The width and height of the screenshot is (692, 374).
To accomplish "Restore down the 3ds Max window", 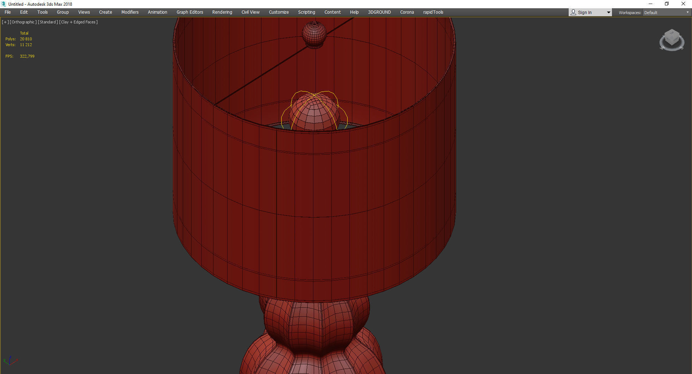I will coord(667,4).
